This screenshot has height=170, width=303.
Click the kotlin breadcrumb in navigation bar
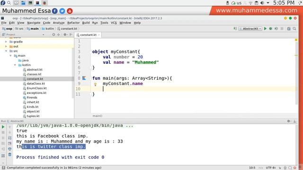(48, 28)
